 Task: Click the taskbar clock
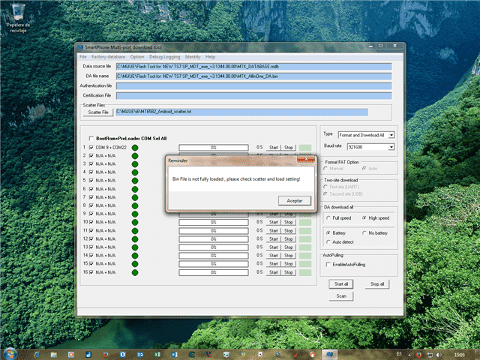pos(459,355)
